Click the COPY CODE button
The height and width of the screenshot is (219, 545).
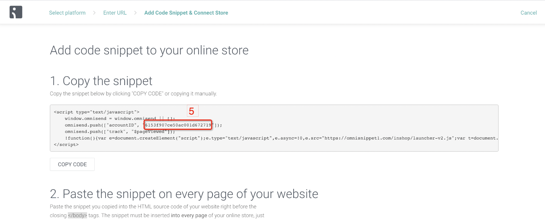(x=72, y=164)
